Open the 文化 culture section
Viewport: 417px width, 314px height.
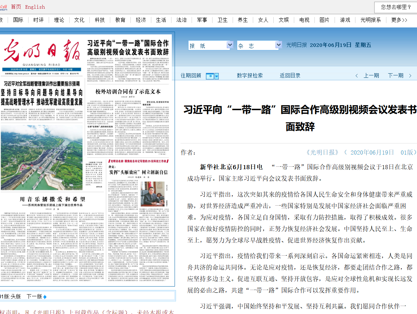click(x=79, y=20)
